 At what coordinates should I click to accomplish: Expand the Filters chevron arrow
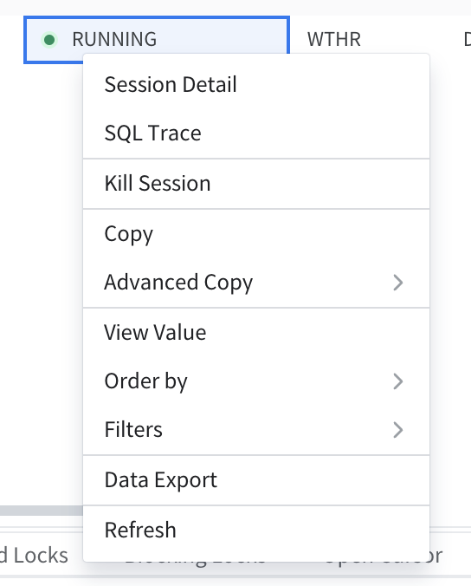(x=398, y=430)
